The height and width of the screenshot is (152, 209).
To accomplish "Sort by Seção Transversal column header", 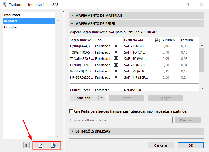I will click(82, 40).
